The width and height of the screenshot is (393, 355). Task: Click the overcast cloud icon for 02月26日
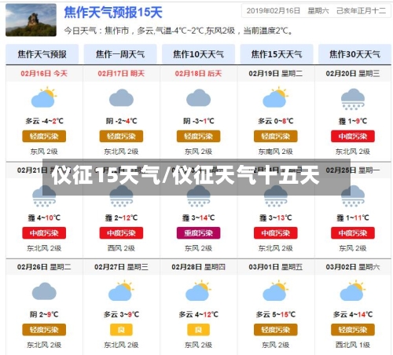44,291
